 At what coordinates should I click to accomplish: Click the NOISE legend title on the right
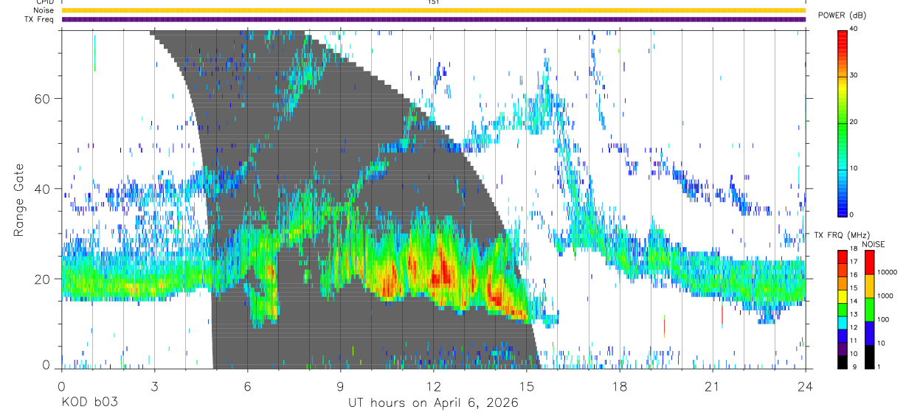coord(874,244)
